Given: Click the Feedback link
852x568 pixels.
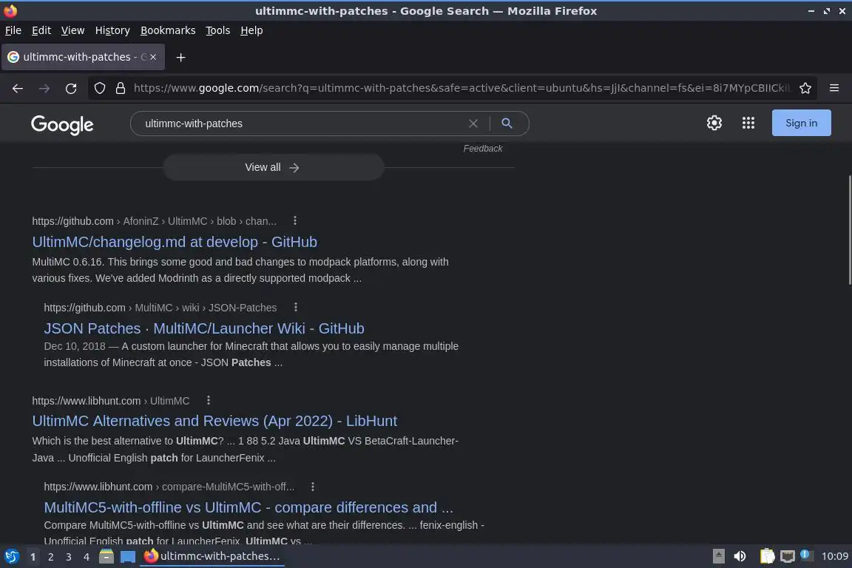Looking at the screenshot, I should pyautogui.click(x=482, y=149).
